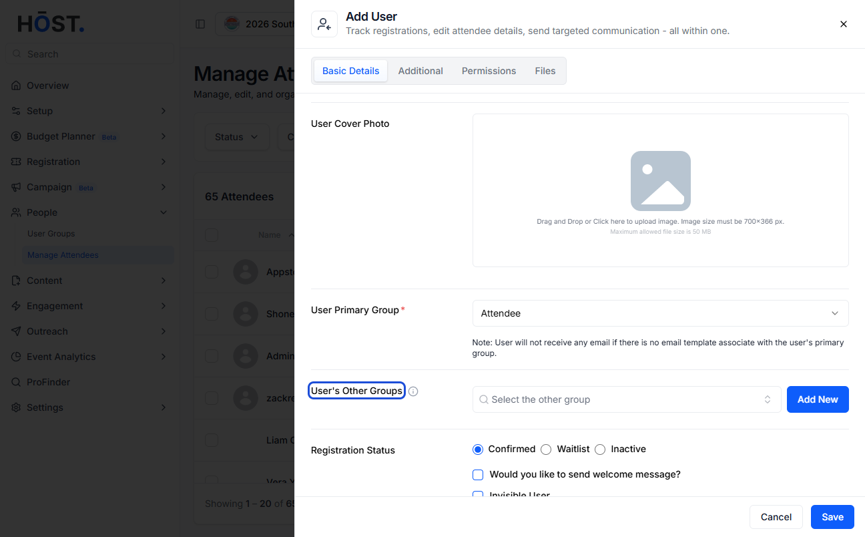The image size is (865, 537).
Task: Click the avatar in the Appst row
Action: [246, 272]
